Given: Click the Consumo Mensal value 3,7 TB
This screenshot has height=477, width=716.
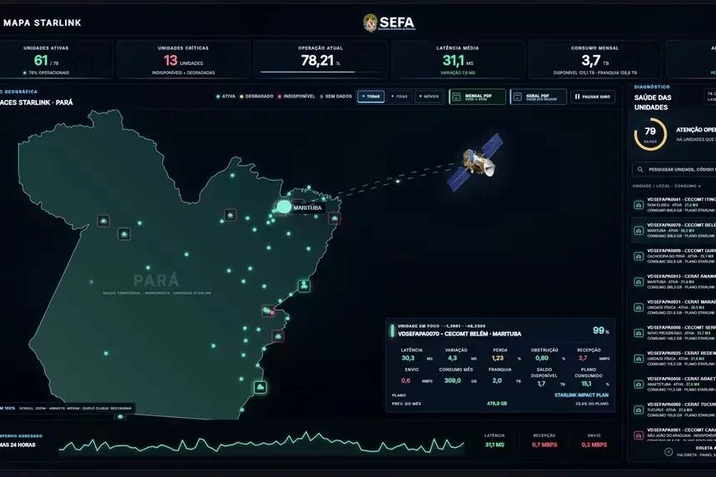Looking at the screenshot, I should coord(595,60).
